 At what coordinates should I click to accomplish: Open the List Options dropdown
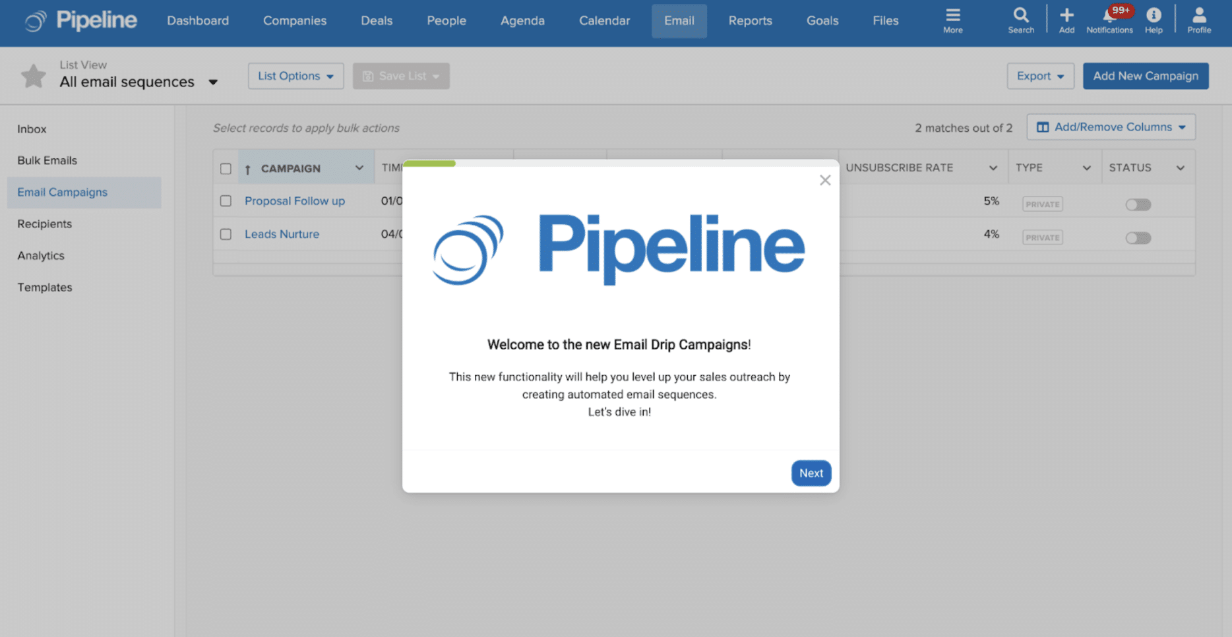295,76
